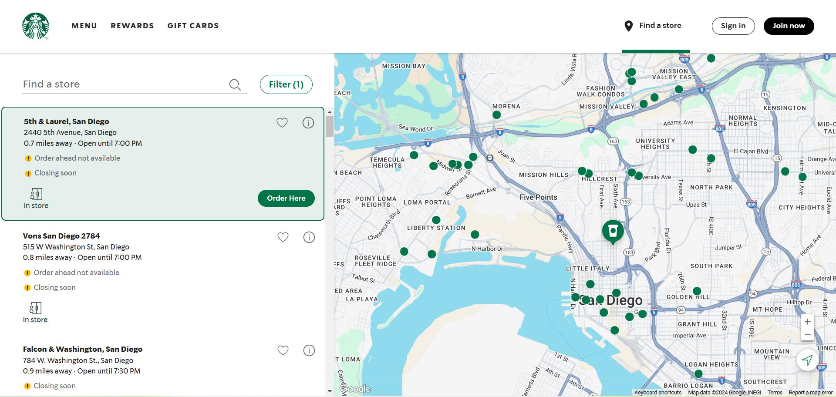Screen dimensions: 836x397
Task: Click the Sign in button
Action: 733,26
